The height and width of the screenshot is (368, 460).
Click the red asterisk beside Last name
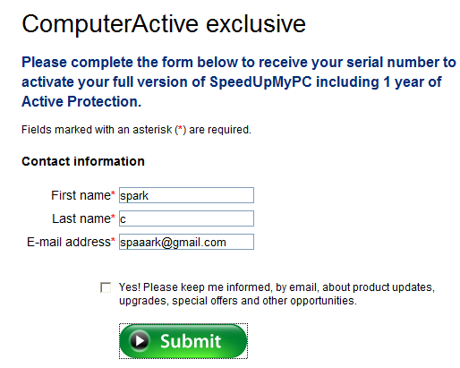click(113, 217)
